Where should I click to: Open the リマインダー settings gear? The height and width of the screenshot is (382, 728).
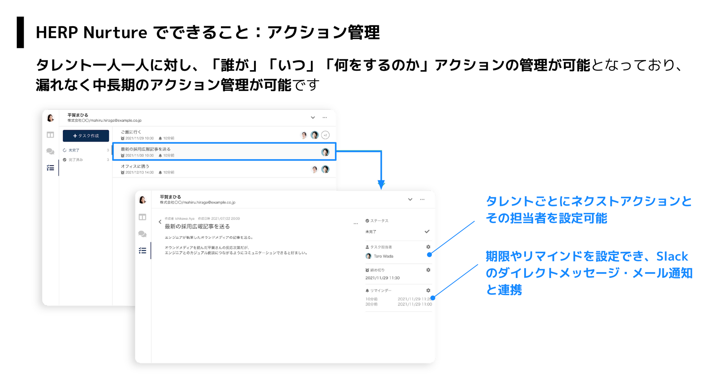[428, 290]
